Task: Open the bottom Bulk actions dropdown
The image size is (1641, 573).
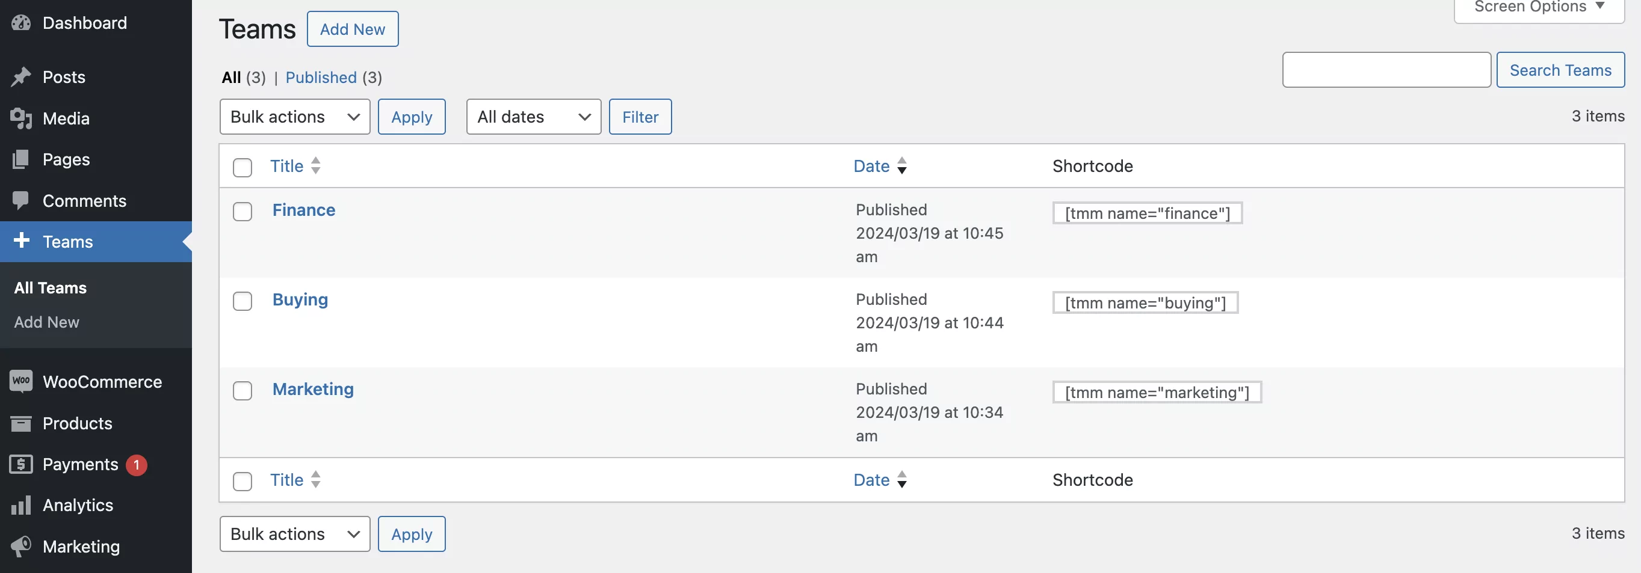Action: pyautogui.click(x=295, y=533)
